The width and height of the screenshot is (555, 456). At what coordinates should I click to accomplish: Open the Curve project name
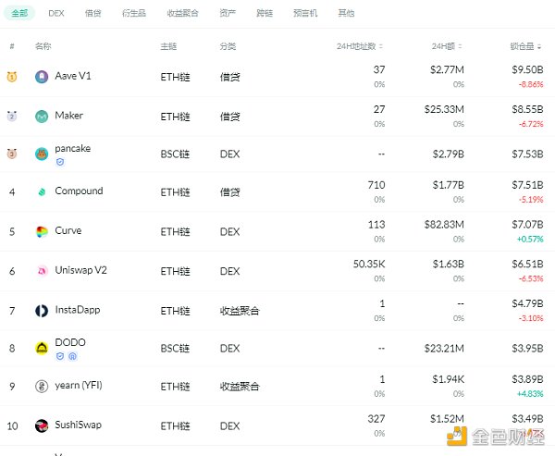68,231
